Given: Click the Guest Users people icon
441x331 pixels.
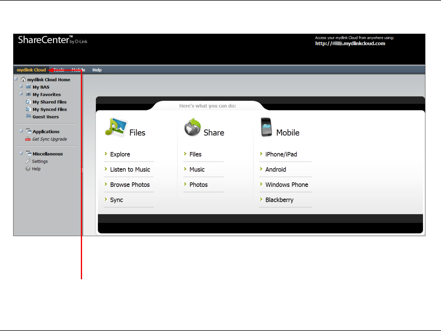Looking at the screenshot, I should (x=28, y=116).
